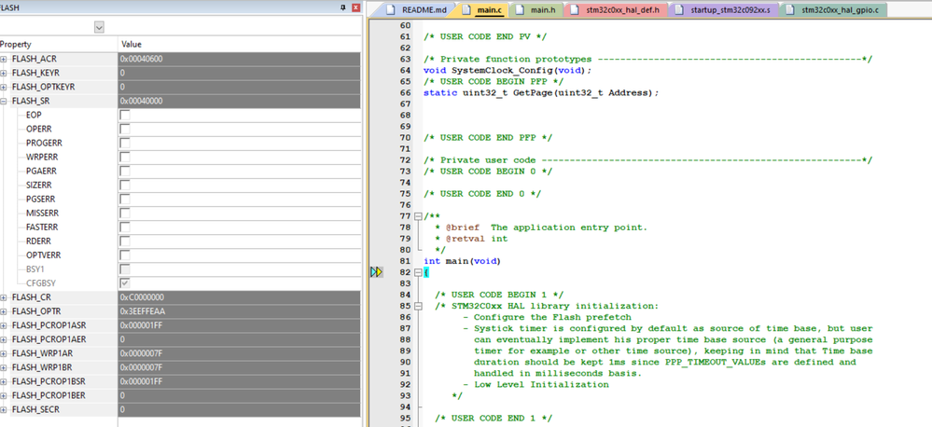Toggle the PROGERR bit checkbox
Image resolution: width=932 pixels, height=427 pixels.
[x=125, y=144]
